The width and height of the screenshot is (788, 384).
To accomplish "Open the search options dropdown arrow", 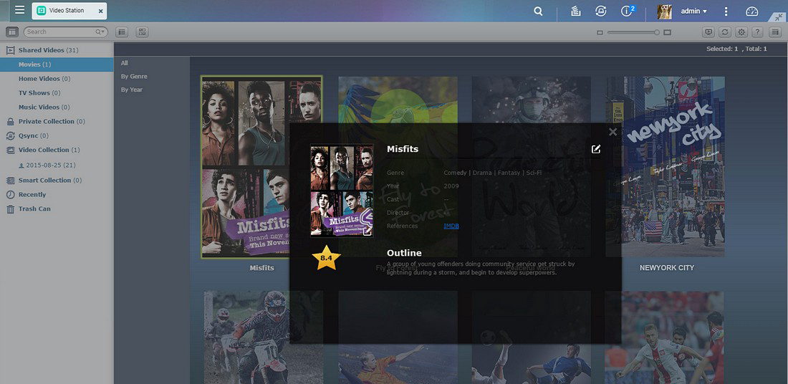I will [x=101, y=32].
